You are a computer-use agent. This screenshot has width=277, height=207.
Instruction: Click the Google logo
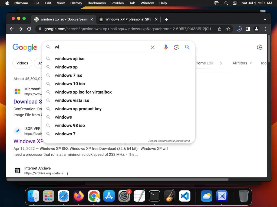tap(25, 47)
